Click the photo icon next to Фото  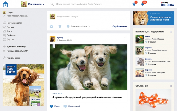[4, 31]
